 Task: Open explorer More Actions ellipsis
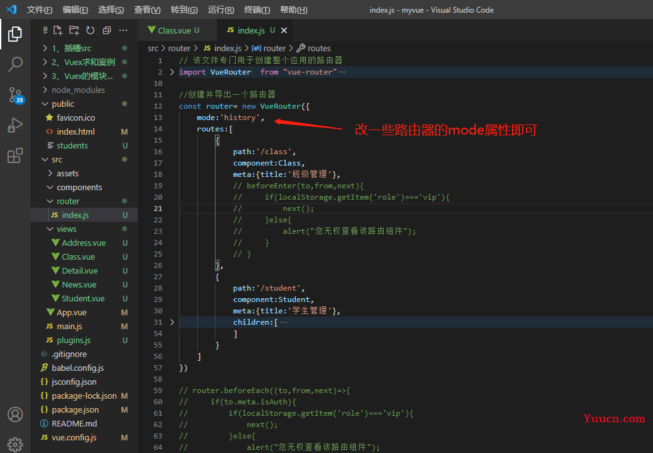(x=123, y=30)
